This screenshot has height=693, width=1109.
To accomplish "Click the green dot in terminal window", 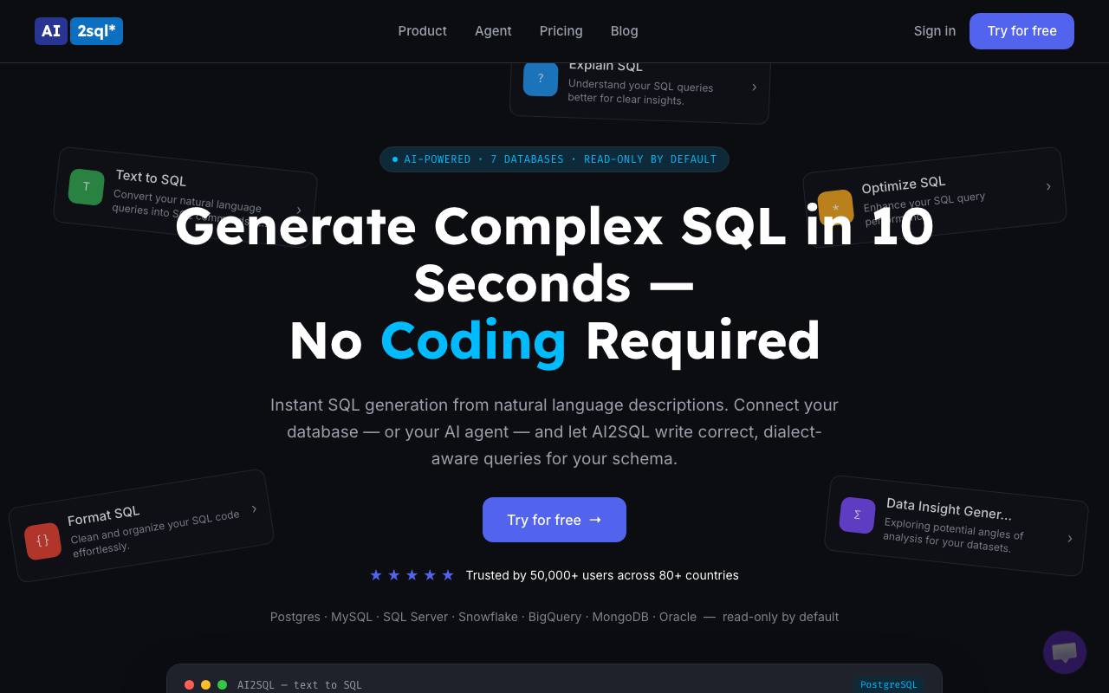I will tap(222, 684).
